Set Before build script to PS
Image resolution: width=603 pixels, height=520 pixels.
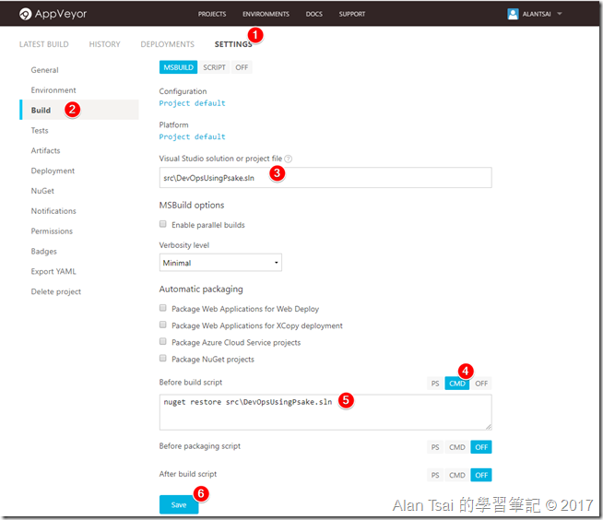(435, 384)
